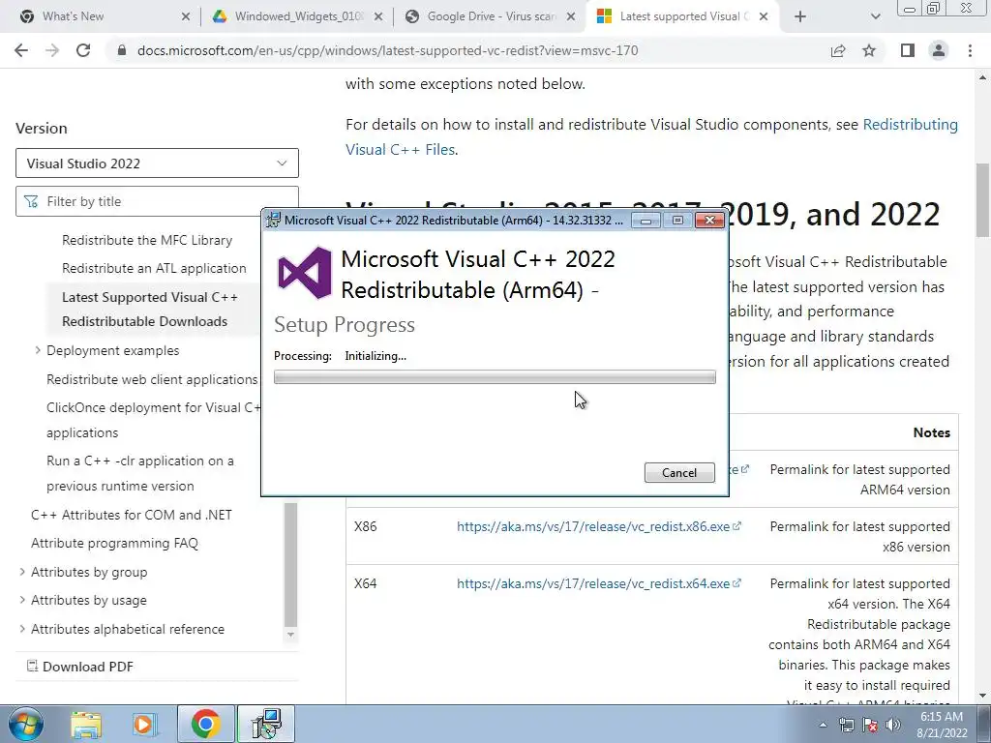Image resolution: width=991 pixels, height=743 pixels.
Task: Open Redistribute the MFC Library article
Action: point(147,240)
